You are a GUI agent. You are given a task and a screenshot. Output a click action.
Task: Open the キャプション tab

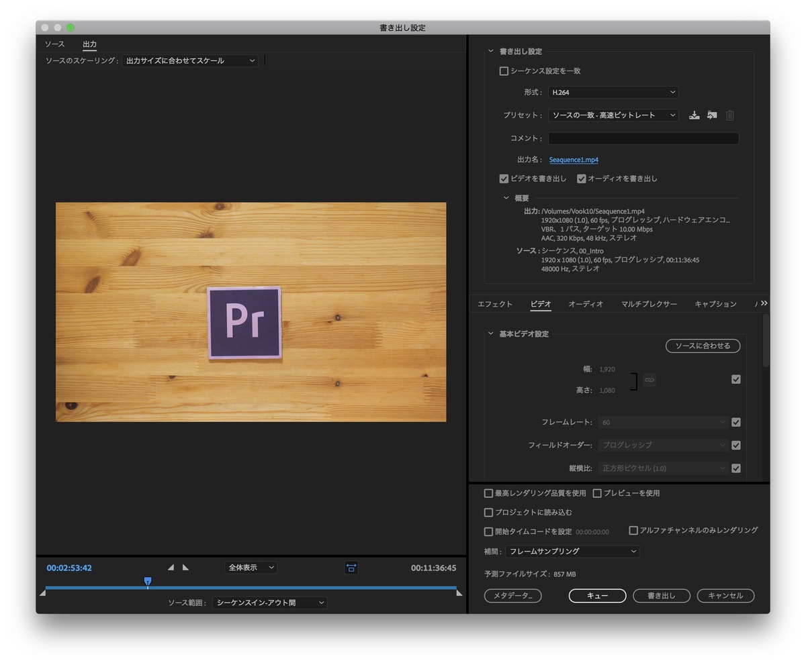[x=715, y=304]
